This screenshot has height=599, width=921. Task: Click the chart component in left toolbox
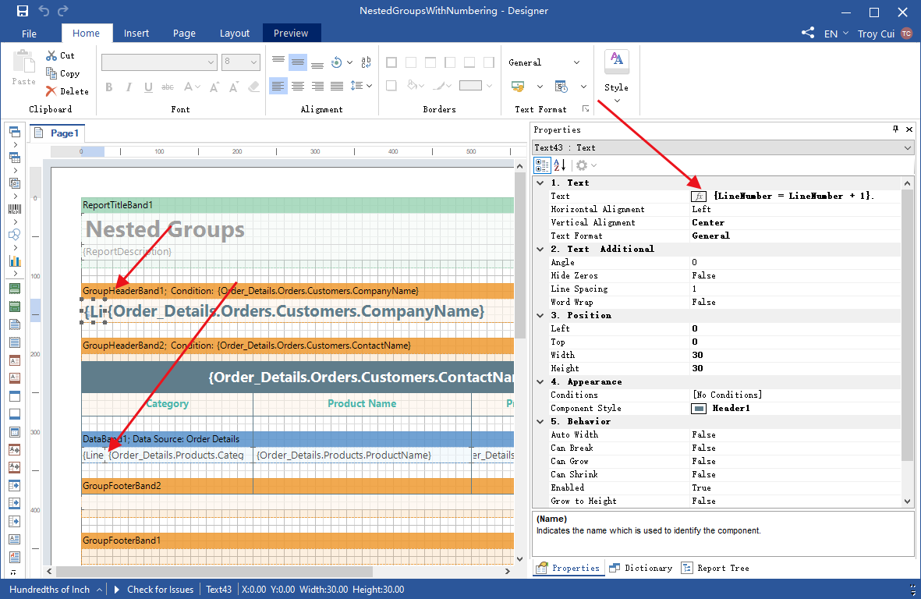[x=15, y=261]
